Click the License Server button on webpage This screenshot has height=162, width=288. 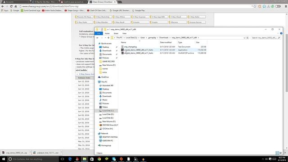[x=197, y=22]
